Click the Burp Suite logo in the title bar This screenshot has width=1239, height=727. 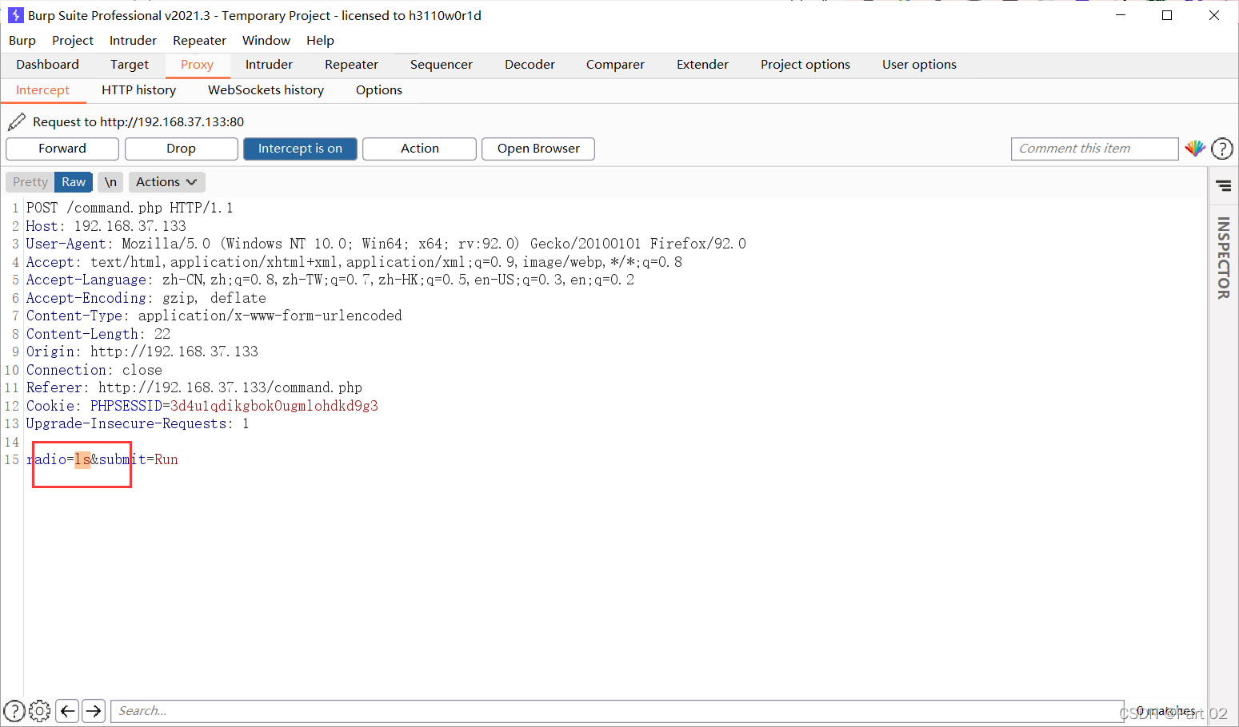pyautogui.click(x=15, y=15)
